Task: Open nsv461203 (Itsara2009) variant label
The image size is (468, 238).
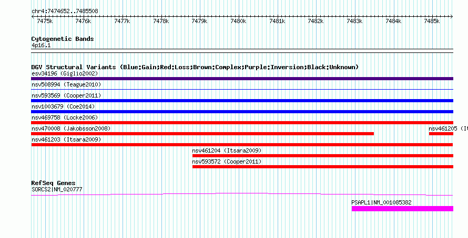Action: (66, 139)
